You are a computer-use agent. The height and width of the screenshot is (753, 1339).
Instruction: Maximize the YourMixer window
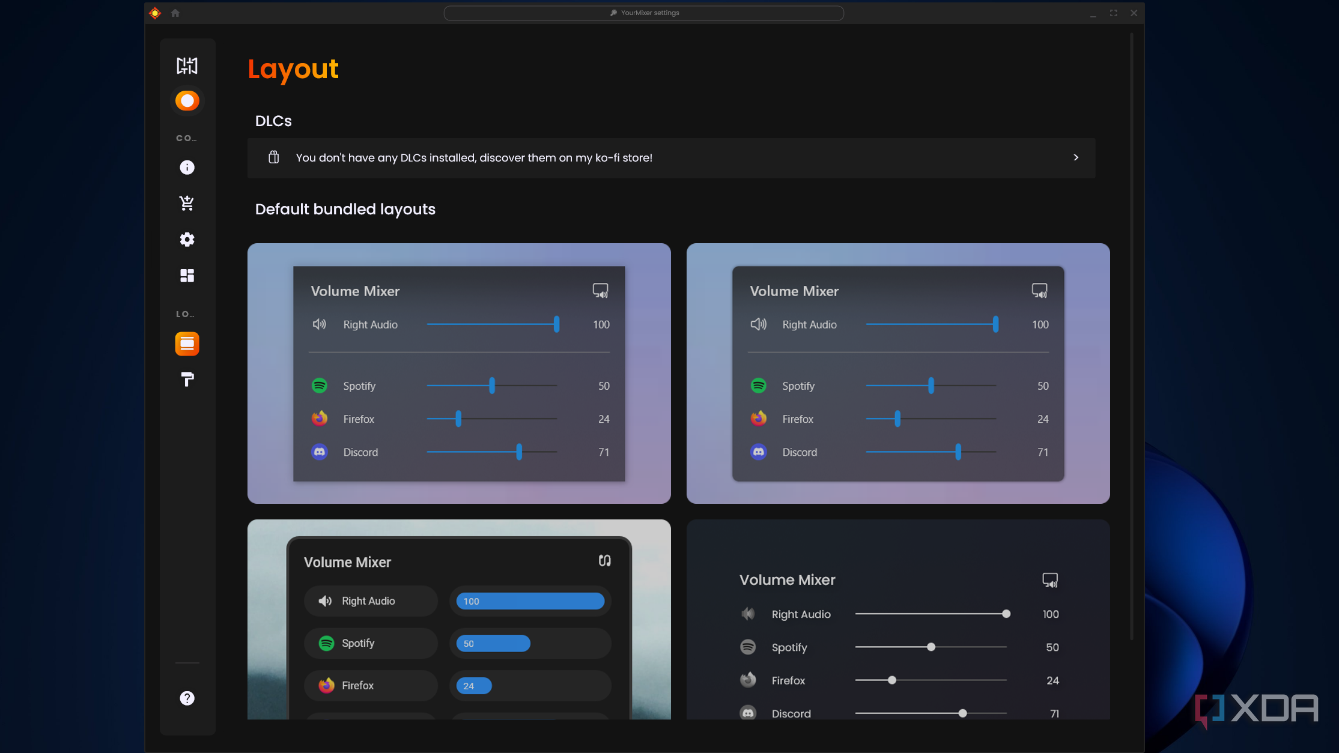coord(1113,13)
